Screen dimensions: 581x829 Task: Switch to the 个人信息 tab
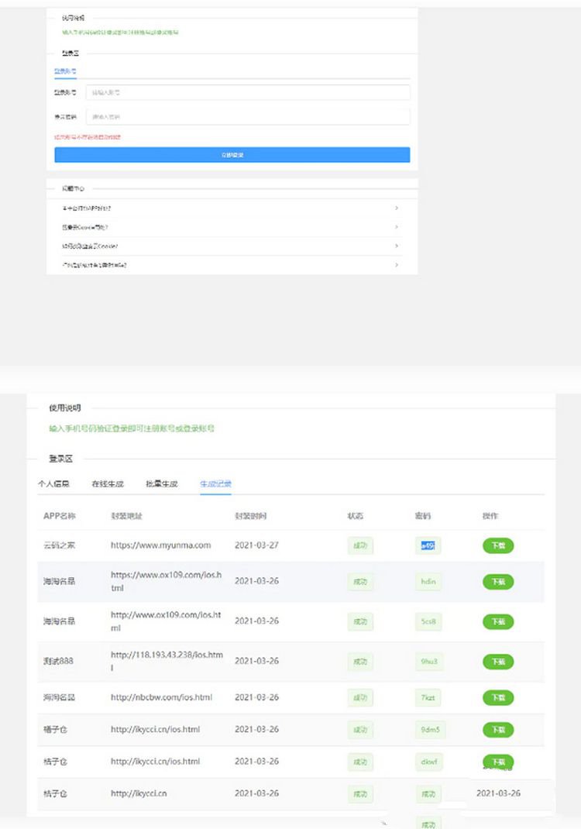click(53, 484)
